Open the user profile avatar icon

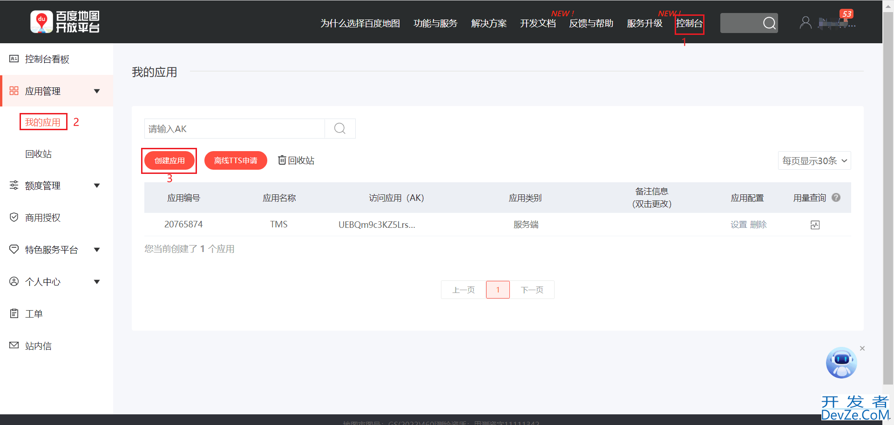[805, 23]
